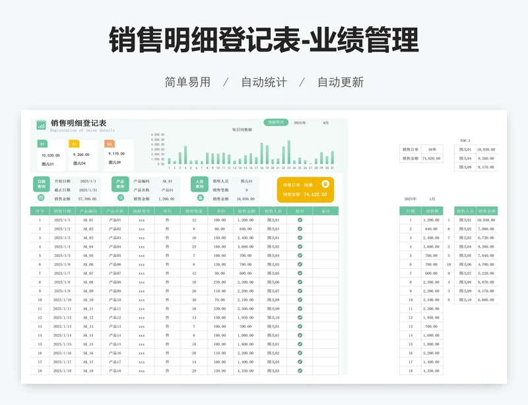Click the TOP.3 label
Image resolution: width=528 pixels, height=405 pixels.
pos(465,141)
